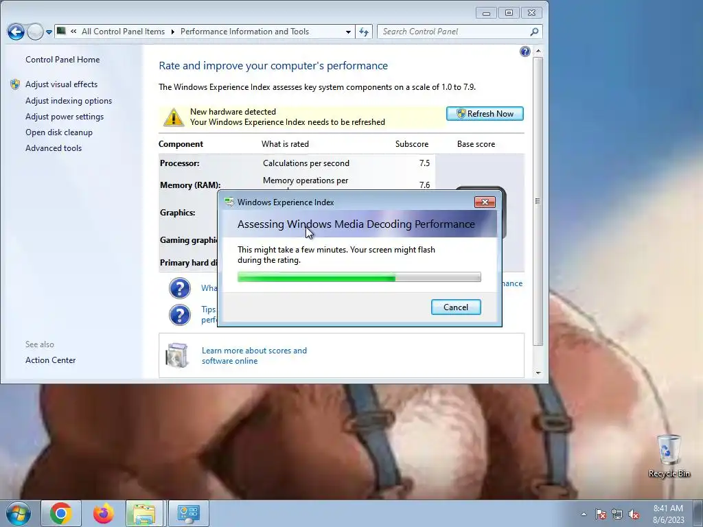Open Learn more about scores and software online
The width and height of the screenshot is (703, 527).
coord(254,355)
